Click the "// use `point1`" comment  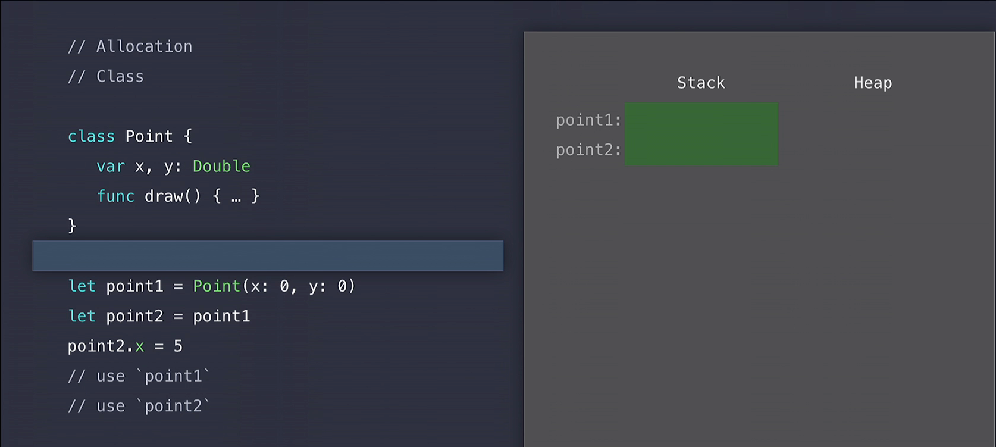tap(139, 376)
